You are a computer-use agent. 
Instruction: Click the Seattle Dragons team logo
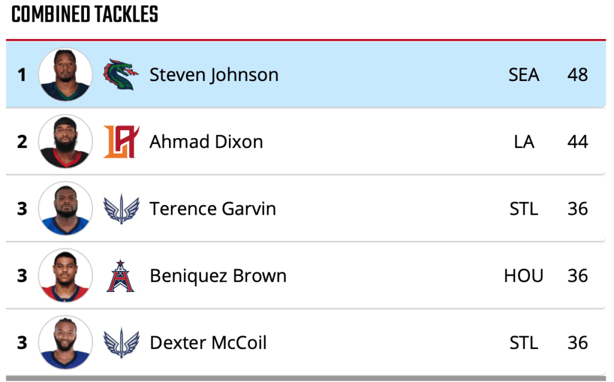point(121,75)
